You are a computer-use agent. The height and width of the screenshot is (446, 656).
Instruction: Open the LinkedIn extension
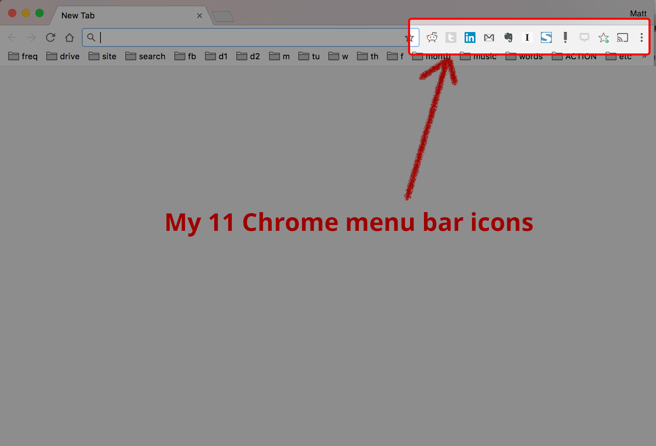470,37
